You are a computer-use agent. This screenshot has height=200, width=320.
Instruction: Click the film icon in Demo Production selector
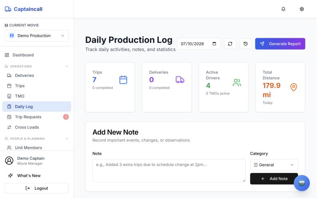pos(12,36)
